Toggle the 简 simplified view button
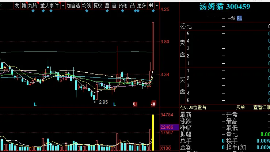270x152 pixels. pyautogui.click(x=24, y=5)
